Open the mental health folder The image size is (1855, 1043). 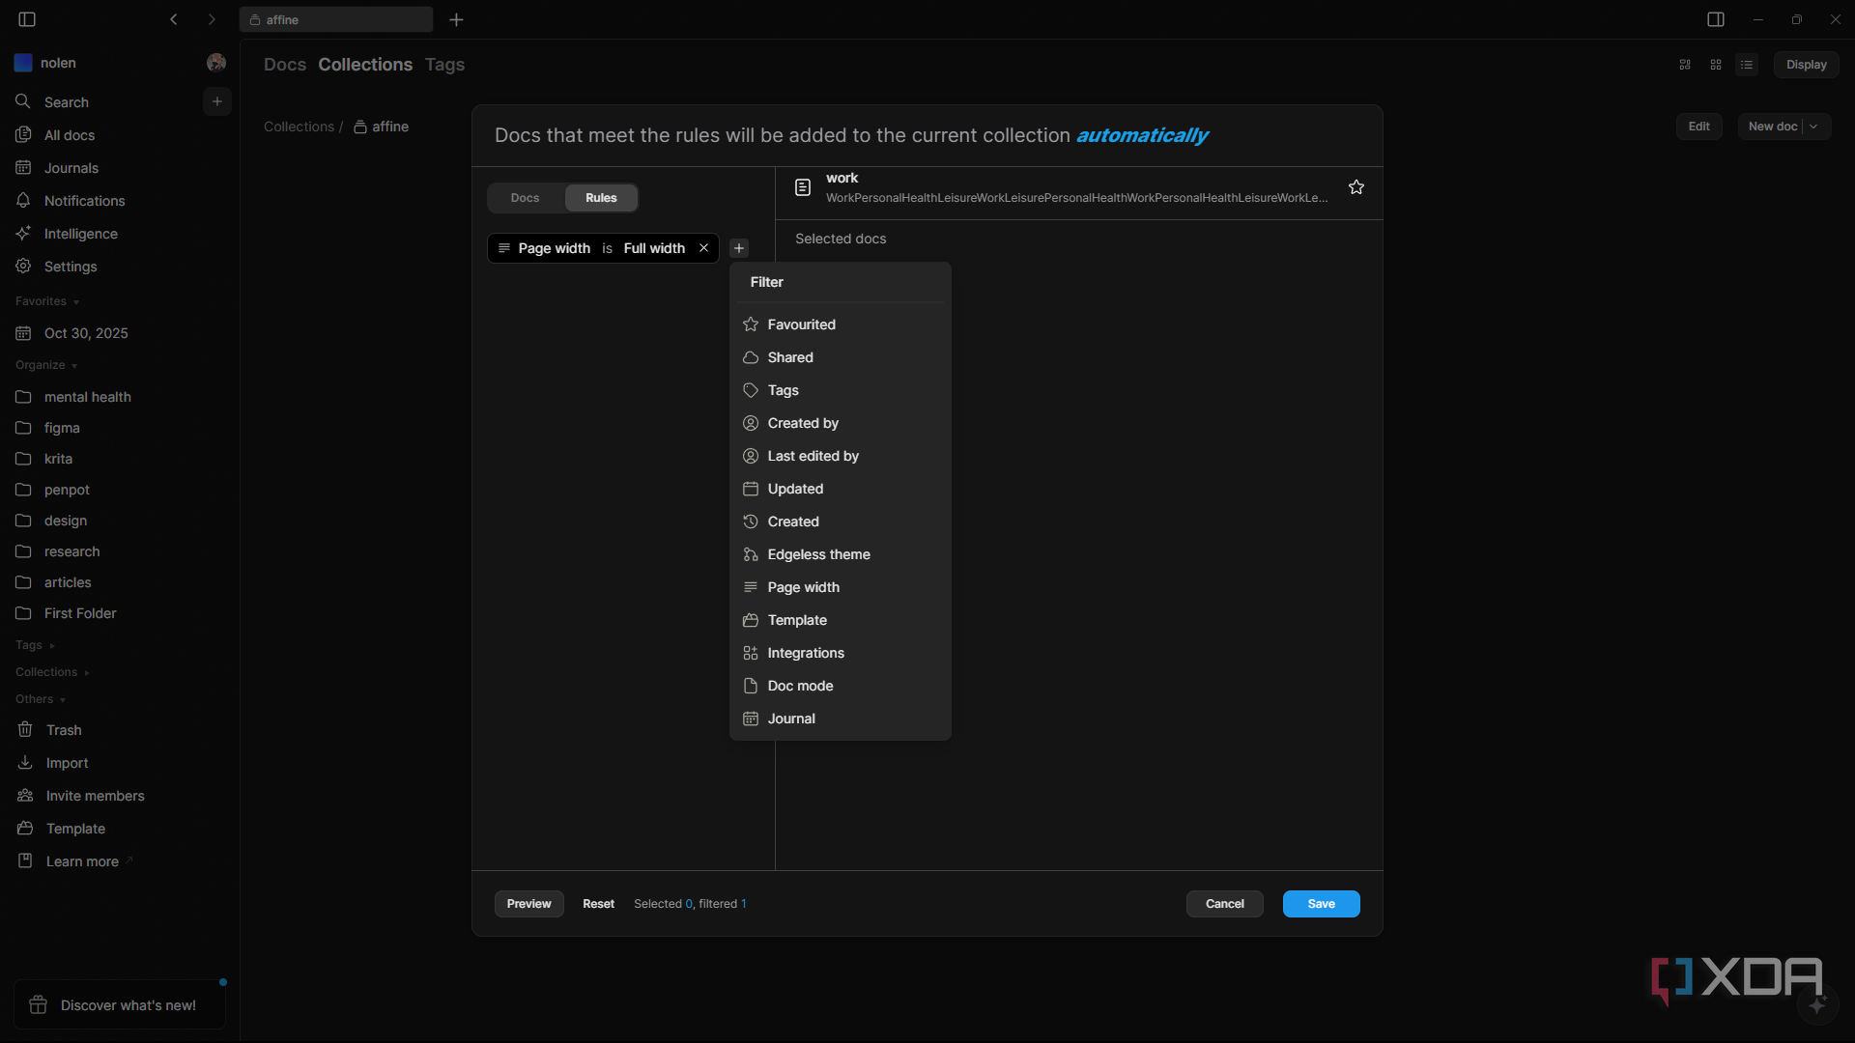pyautogui.click(x=120, y=397)
